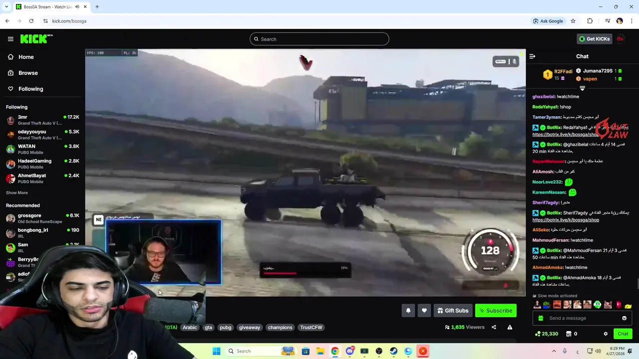Click the Kick search field
This screenshot has height=359, width=639.
tap(319, 39)
